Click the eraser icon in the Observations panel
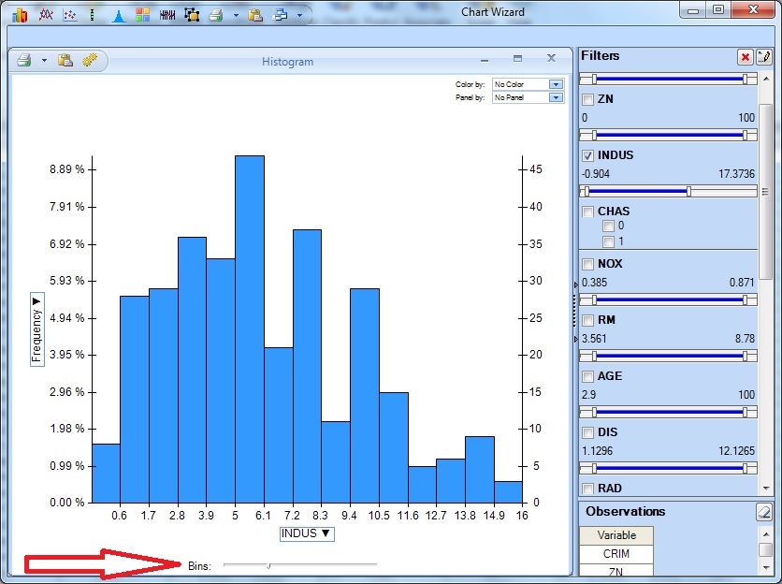The height and width of the screenshot is (584, 782). click(763, 512)
